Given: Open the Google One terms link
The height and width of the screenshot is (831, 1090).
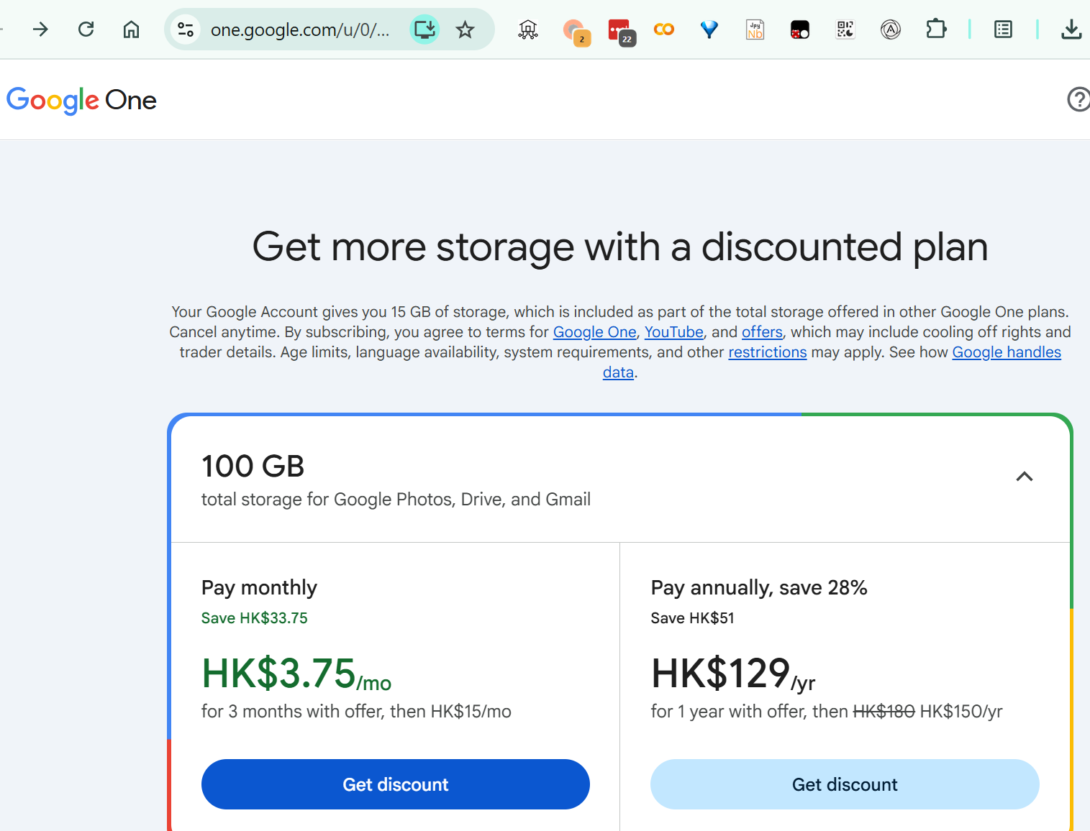Looking at the screenshot, I should 594,332.
